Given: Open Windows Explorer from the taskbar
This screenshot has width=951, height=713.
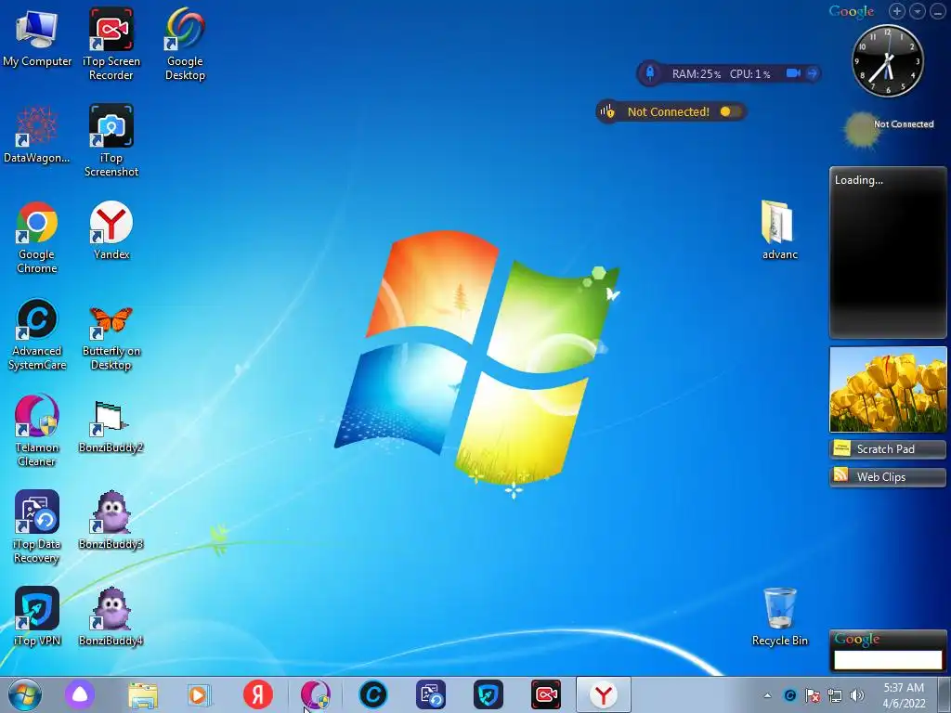Looking at the screenshot, I should [143, 694].
